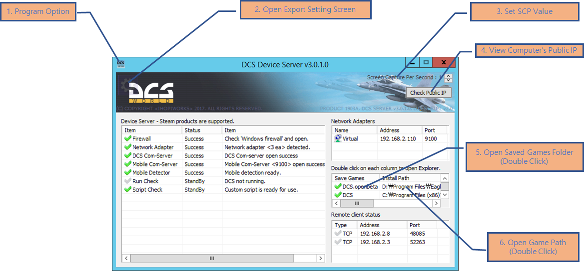This screenshot has width=584, height=271.
Task: Click the Name column header in Network Adapters
Action: pyautogui.click(x=355, y=131)
